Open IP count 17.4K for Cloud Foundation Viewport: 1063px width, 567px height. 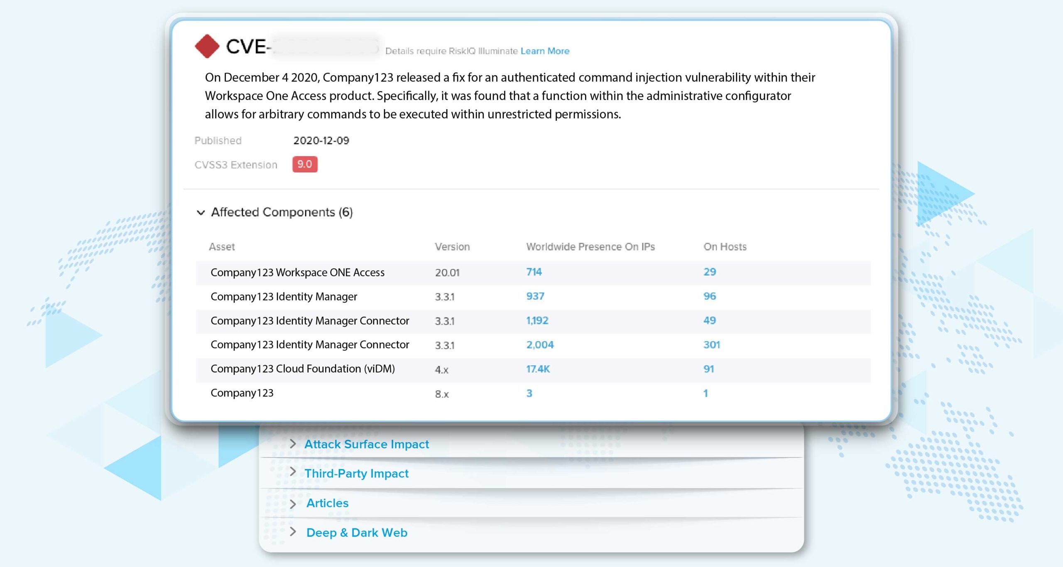coord(538,369)
